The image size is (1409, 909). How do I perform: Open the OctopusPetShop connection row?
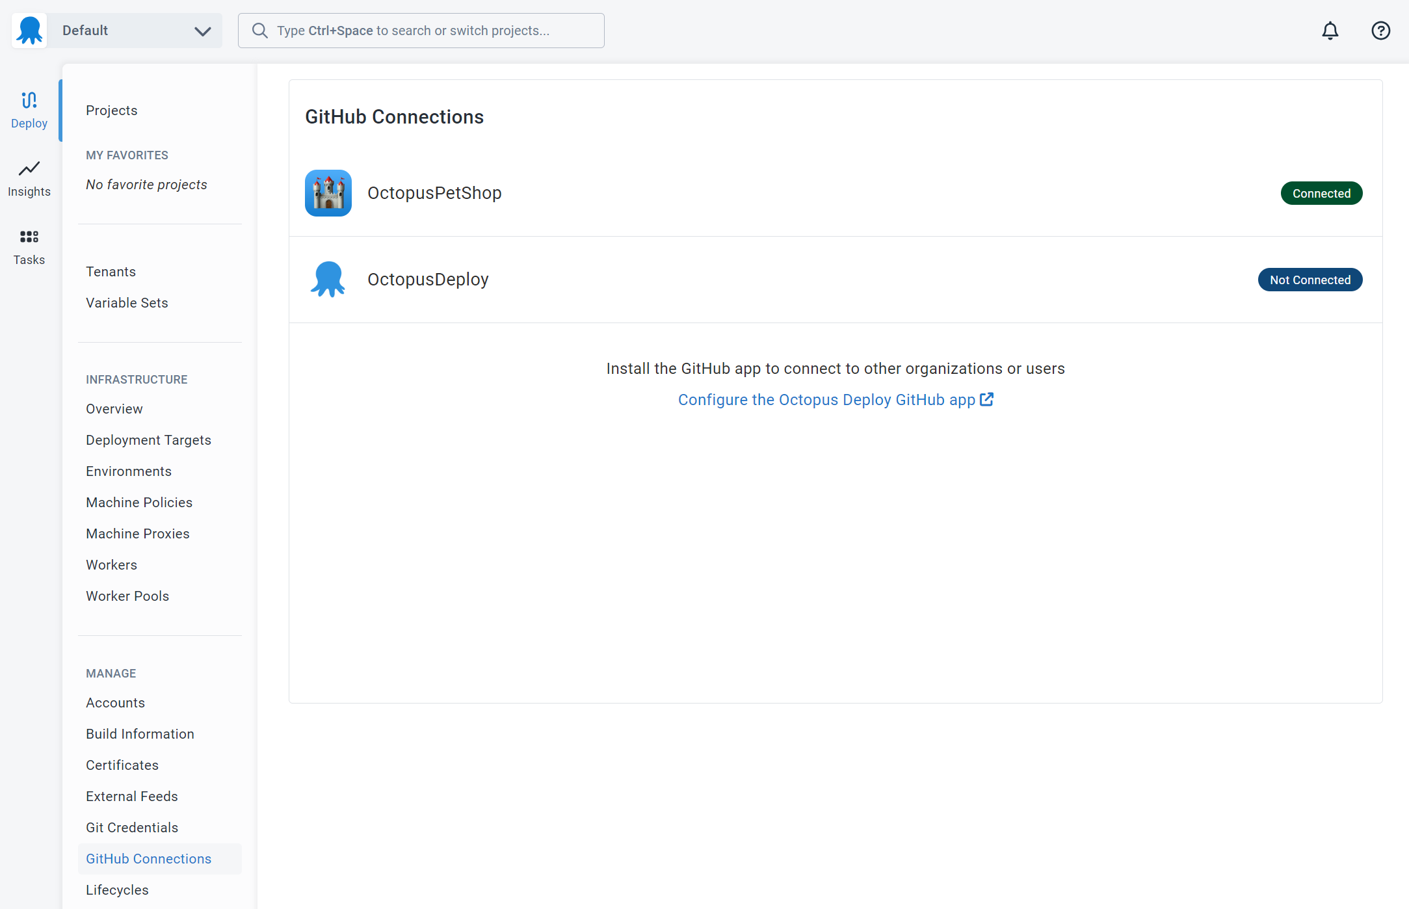pyautogui.click(x=836, y=193)
